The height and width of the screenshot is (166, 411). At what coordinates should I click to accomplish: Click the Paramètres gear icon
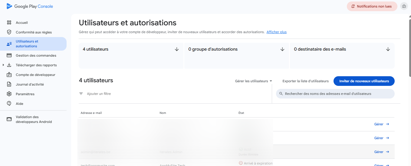point(9,94)
